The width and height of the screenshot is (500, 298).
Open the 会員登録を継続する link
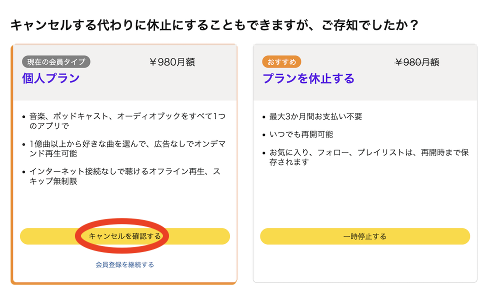[x=124, y=264]
